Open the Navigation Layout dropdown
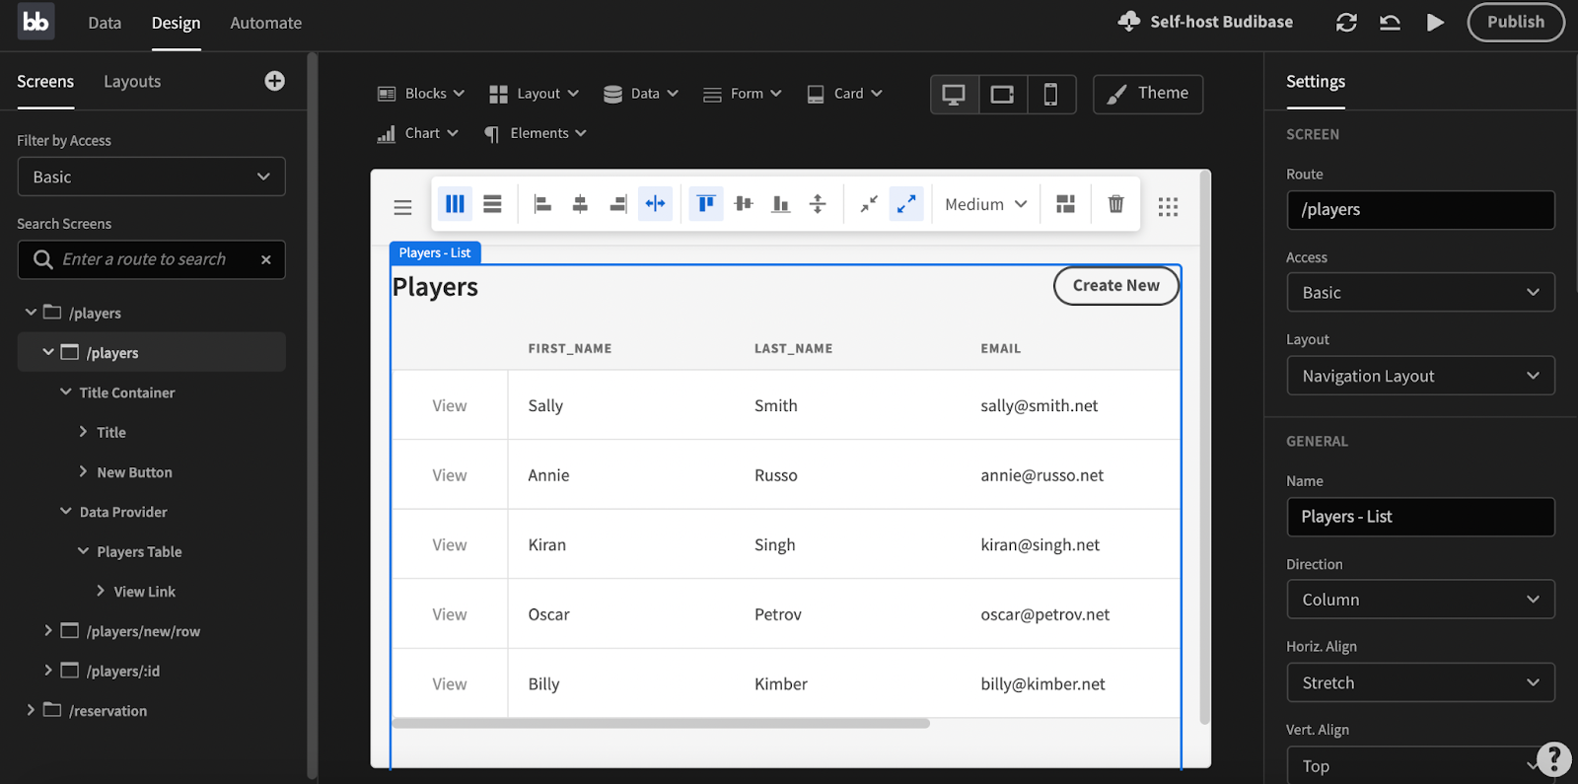 click(1420, 376)
